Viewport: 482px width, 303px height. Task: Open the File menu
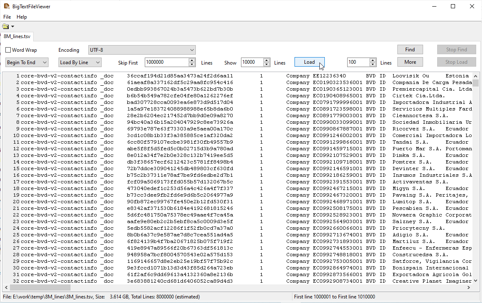coord(7,17)
